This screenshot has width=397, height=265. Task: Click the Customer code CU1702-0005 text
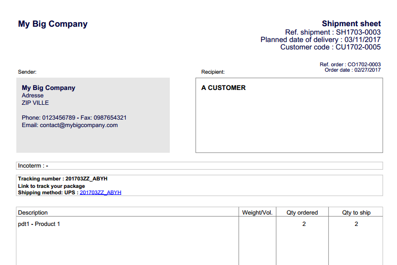(x=330, y=47)
